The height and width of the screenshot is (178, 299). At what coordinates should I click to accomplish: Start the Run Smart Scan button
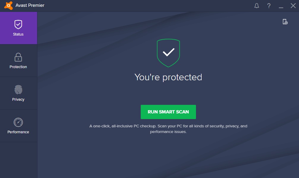click(168, 112)
